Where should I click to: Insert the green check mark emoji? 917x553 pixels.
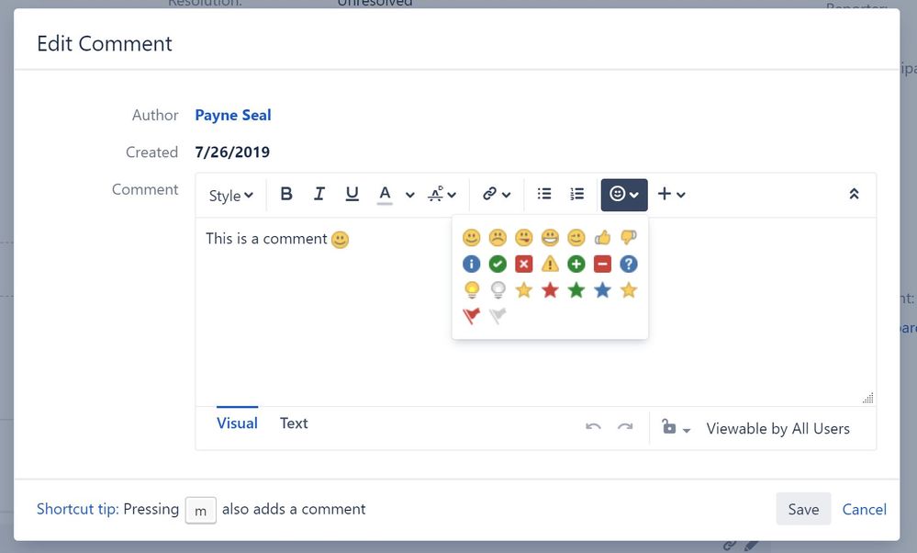point(498,264)
